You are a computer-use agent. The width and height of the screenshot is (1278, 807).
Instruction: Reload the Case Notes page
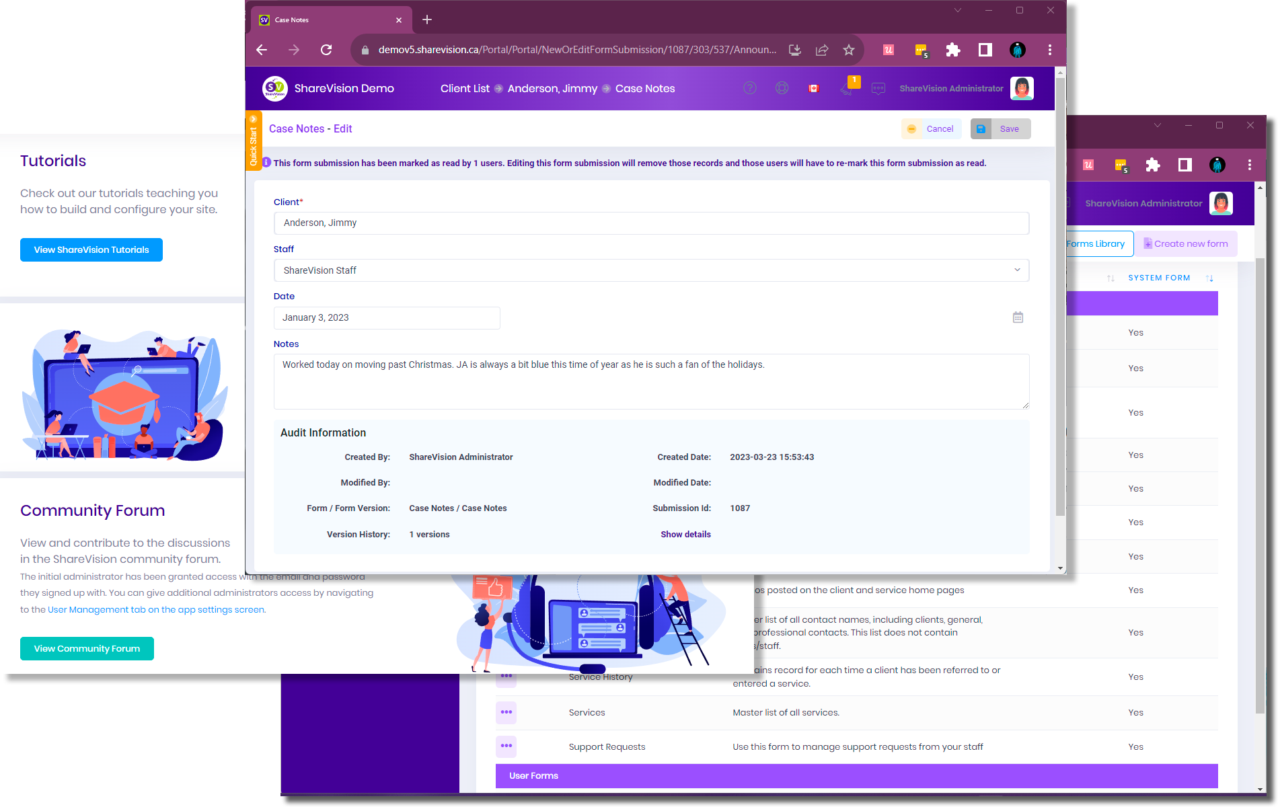pos(326,50)
